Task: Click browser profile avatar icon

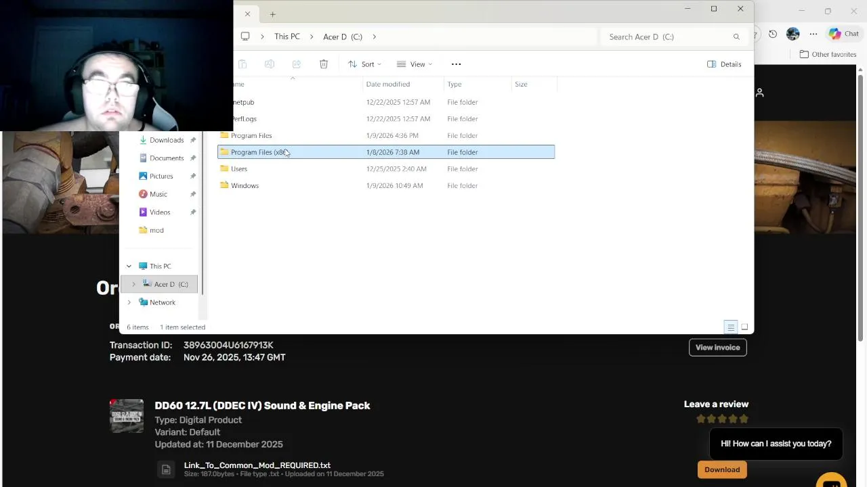Action: pyautogui.click(x=793, y=34)
